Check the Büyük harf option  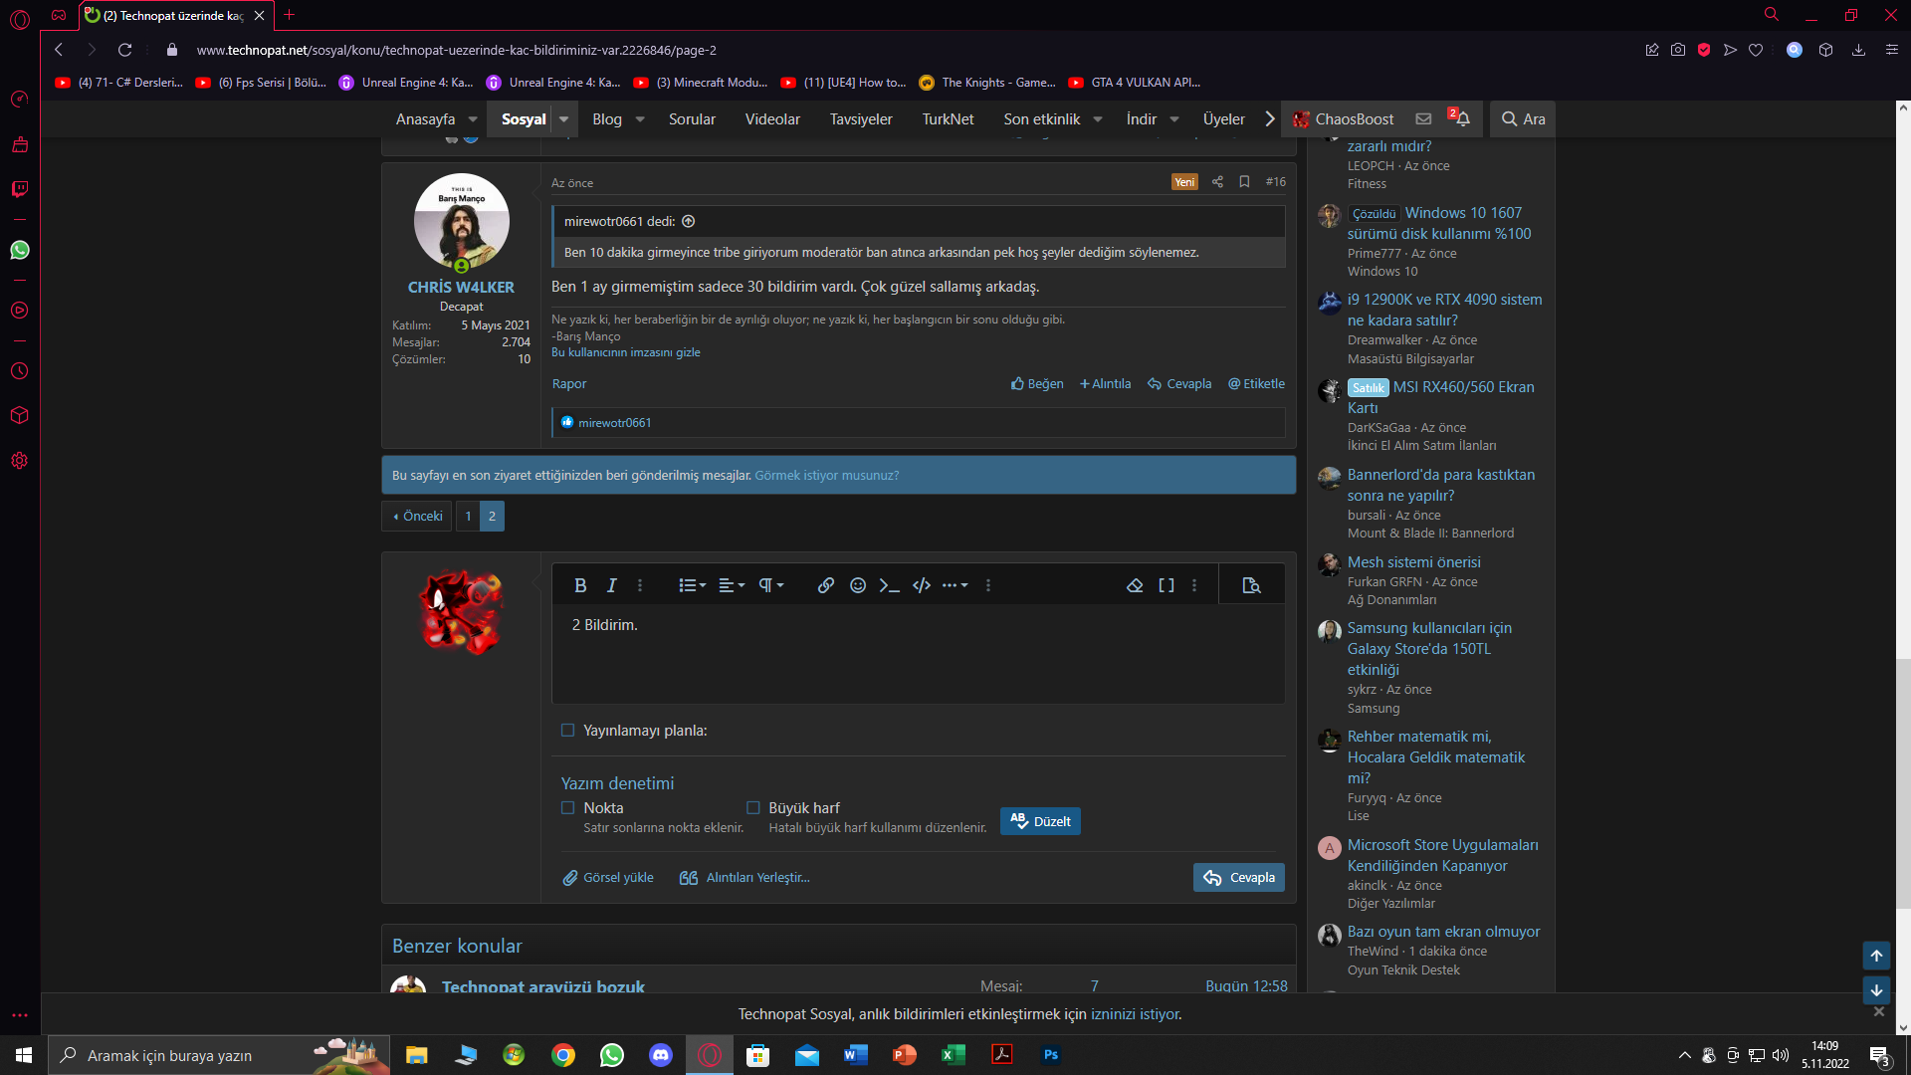(753, 807)
